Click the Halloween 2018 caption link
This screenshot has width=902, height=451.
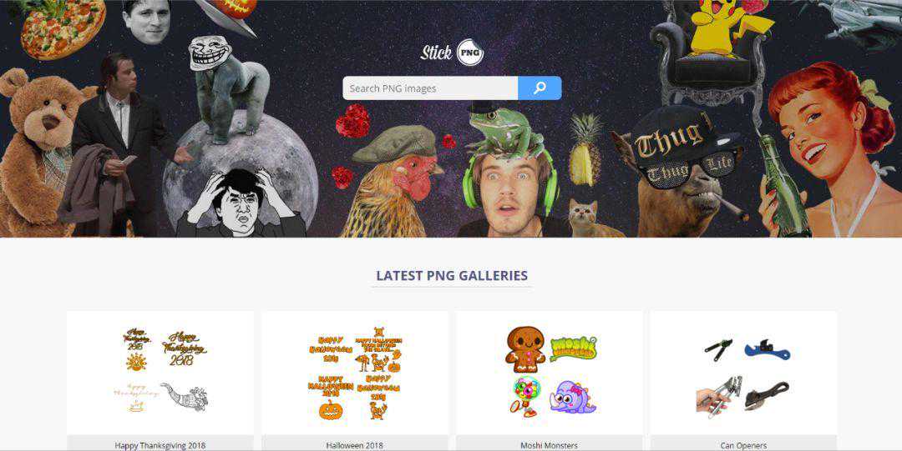pos(354,445)
